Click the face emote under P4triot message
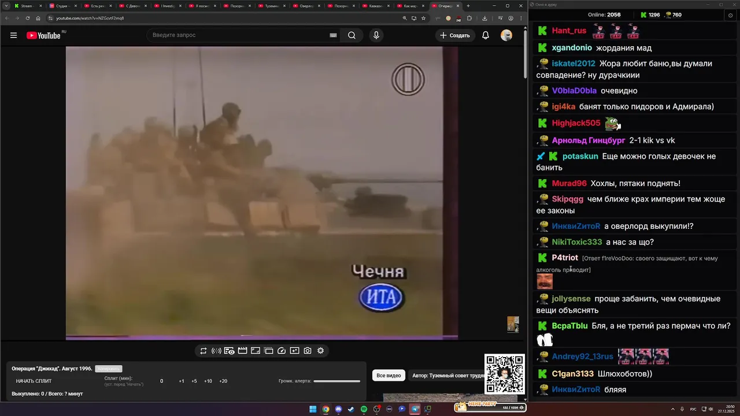Image resolution: width=740 pixels, height=416 pixels. coord(545,281)
